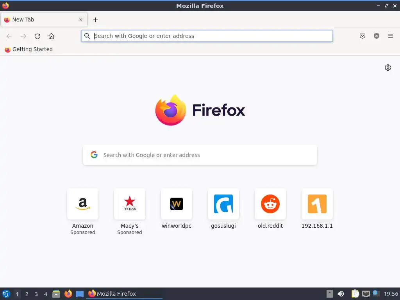Viewport: 400px width, 300px height.
Task: Open a new tab with plus button
Action: point(95,20)
